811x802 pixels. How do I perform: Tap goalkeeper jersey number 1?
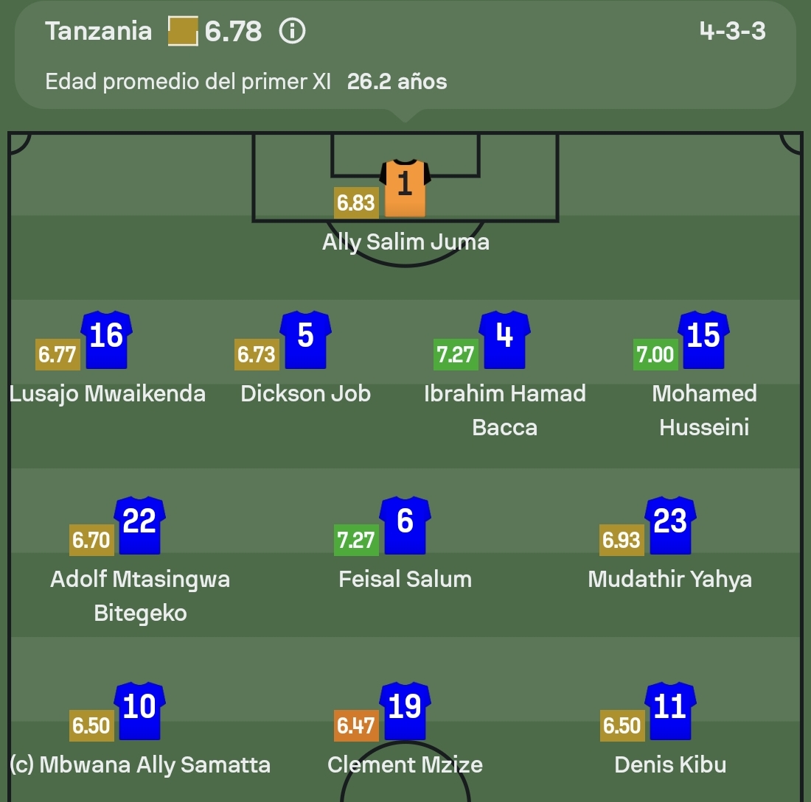tap(404, 188)
